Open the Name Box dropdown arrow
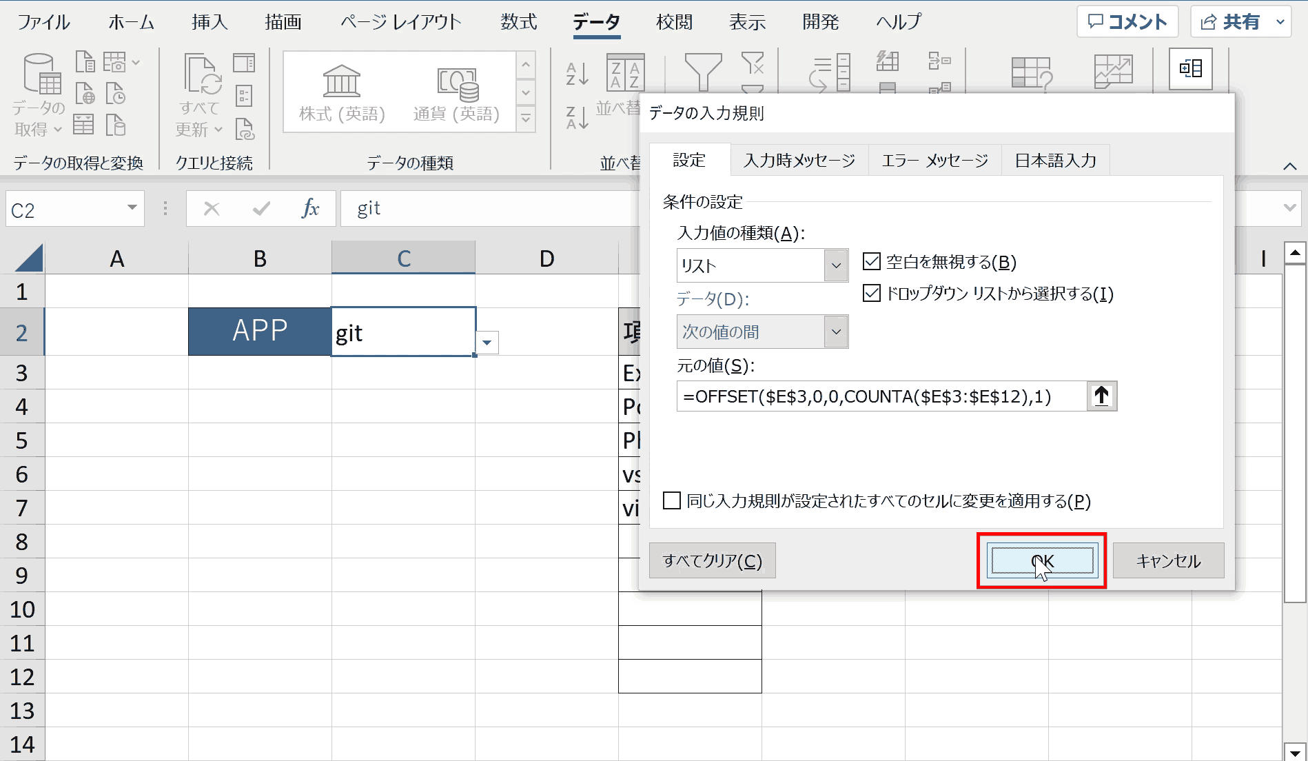Viewport: 1308px width, 761px height. [132, 208]
